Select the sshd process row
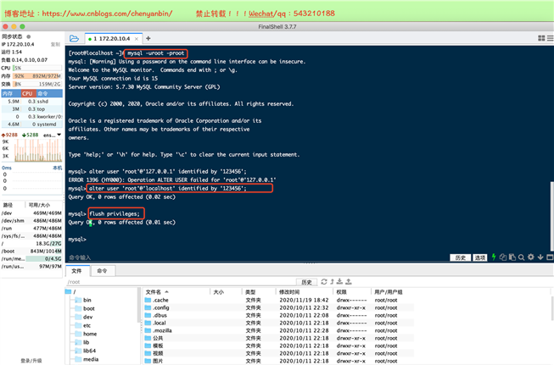 (31, 102)
